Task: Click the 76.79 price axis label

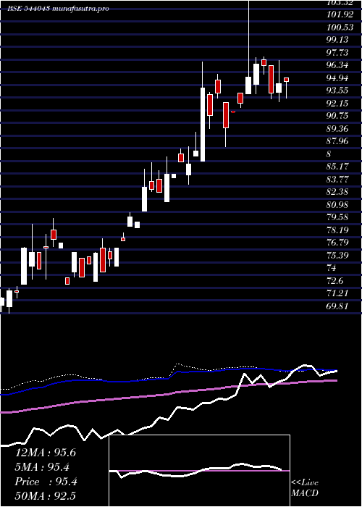Action: [x=337, y=243]
